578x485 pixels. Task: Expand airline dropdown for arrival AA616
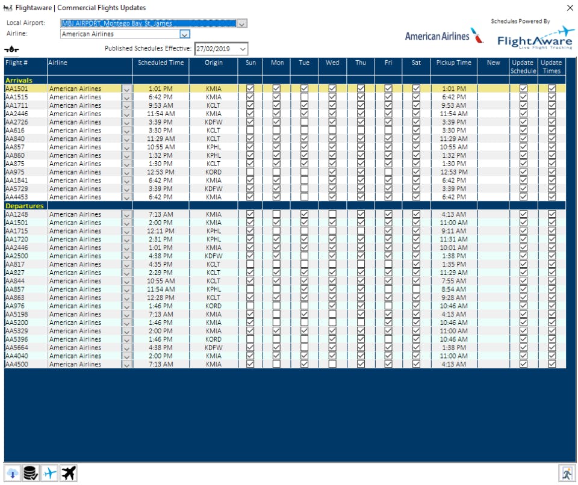(126, 131)
